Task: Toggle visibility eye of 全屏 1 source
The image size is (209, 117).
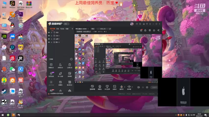Action: tap(49, 39)
